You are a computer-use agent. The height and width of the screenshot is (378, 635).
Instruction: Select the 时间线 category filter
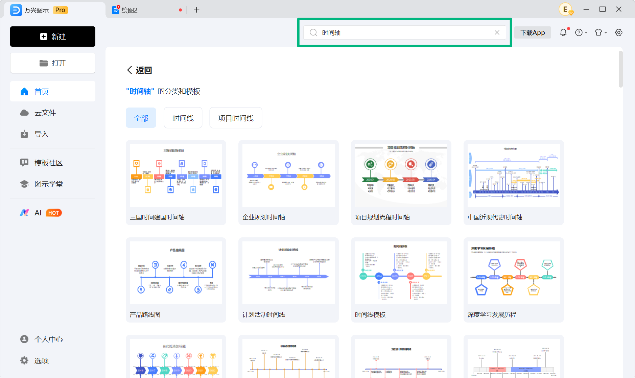tap(183, 118)
